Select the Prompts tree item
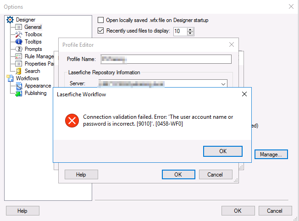The height and width of the screenshot is (221, 299). (x=33, y=49)
